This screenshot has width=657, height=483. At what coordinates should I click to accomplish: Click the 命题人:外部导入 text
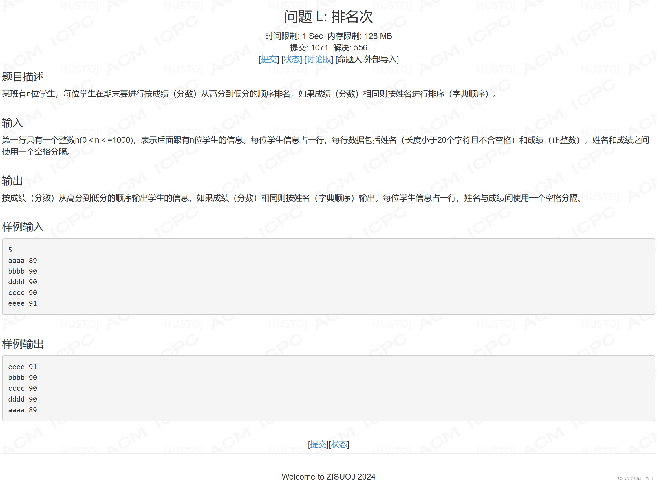[x=367, y=59]
